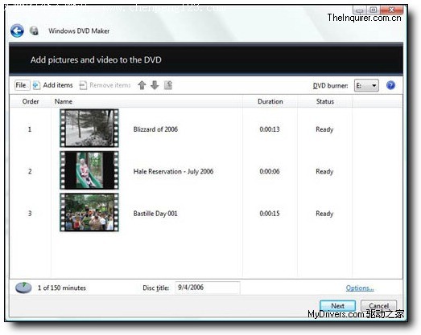421x335 pixels.
Task: Click order number 2 cell
Action: (x=30, y=171)
